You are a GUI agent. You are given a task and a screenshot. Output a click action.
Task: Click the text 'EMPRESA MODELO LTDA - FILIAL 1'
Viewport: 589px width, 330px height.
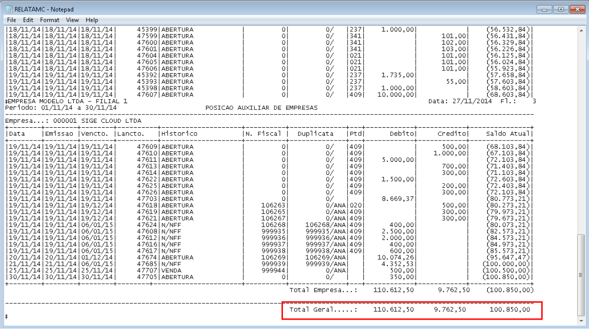click(67, 101)
